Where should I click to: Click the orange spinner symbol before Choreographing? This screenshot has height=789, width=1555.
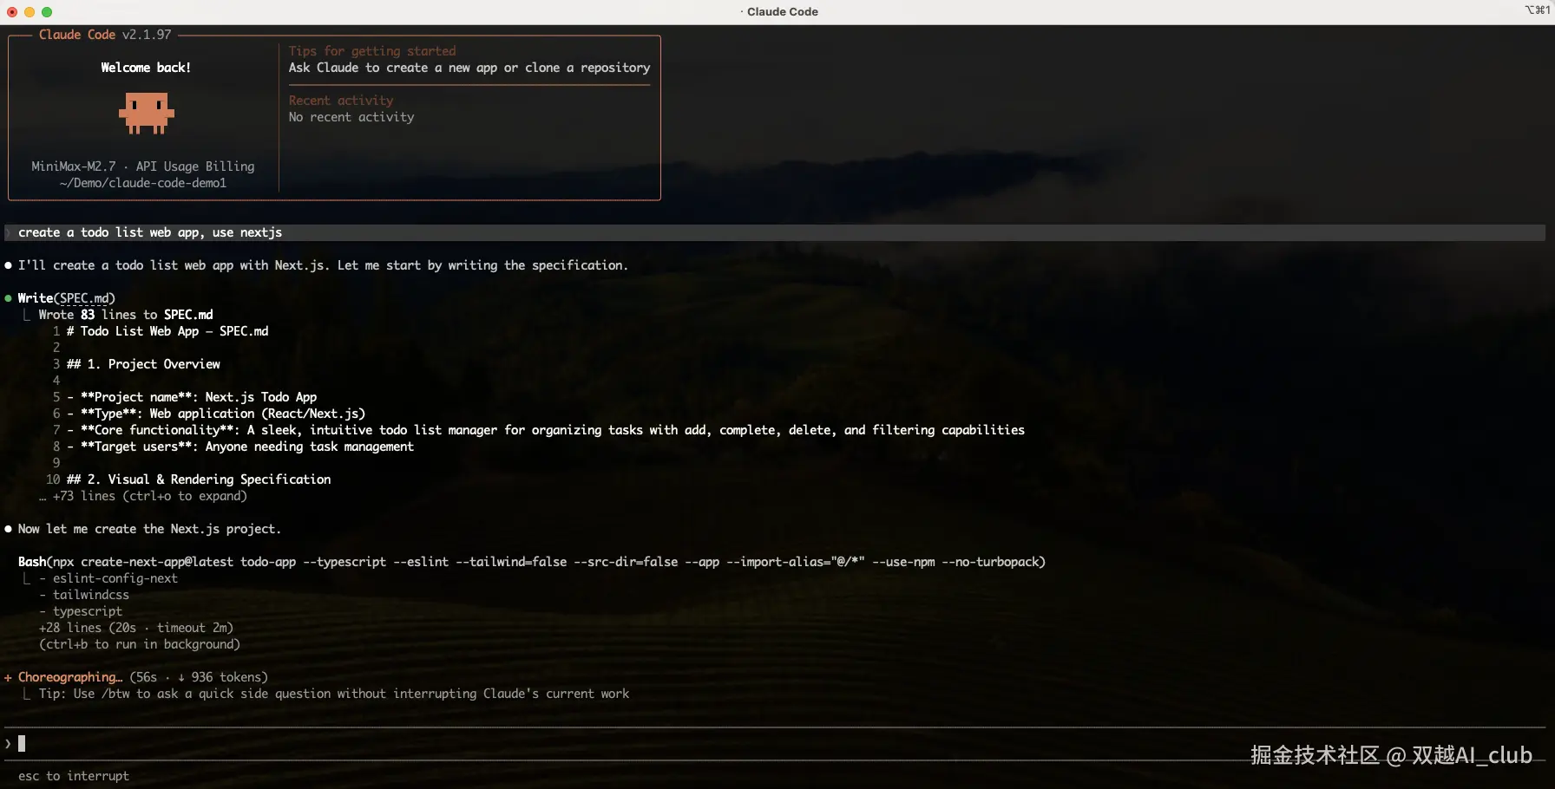(x=8, y=677)
